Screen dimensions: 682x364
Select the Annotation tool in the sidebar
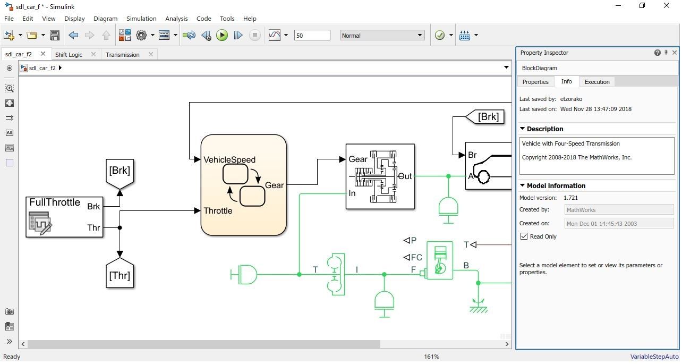pos(10,133)
